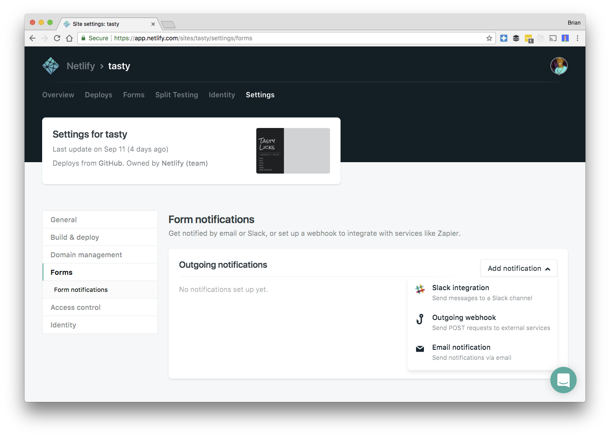Click the Email notification envelope icon
This screenshot has width=610, height=437.
[420, 349]
